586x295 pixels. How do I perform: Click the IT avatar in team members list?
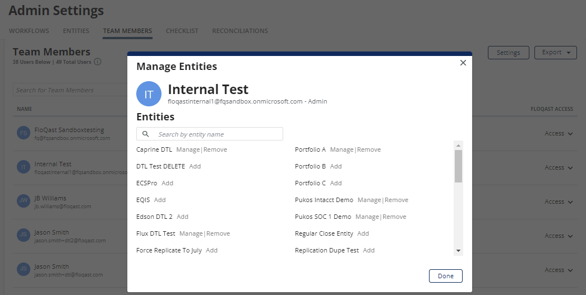point(23,167)
